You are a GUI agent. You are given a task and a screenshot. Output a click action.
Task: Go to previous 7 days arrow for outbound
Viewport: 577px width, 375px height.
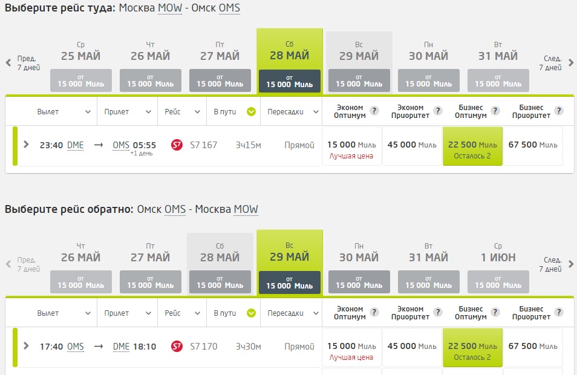[x=8, y=62]
